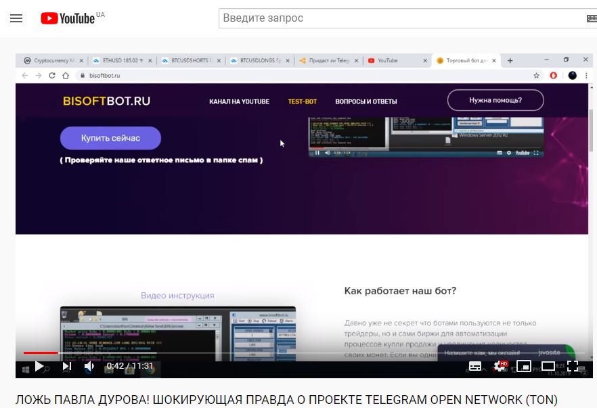Screen dimensions: 597x408
Task: Click the Купить сейчас button
Action: click(110, 138)
